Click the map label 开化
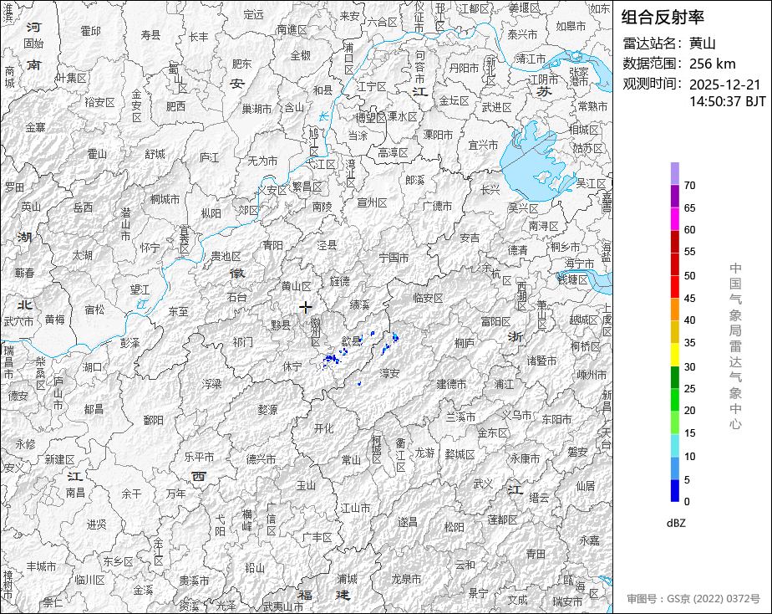 (x=324, y=428)
